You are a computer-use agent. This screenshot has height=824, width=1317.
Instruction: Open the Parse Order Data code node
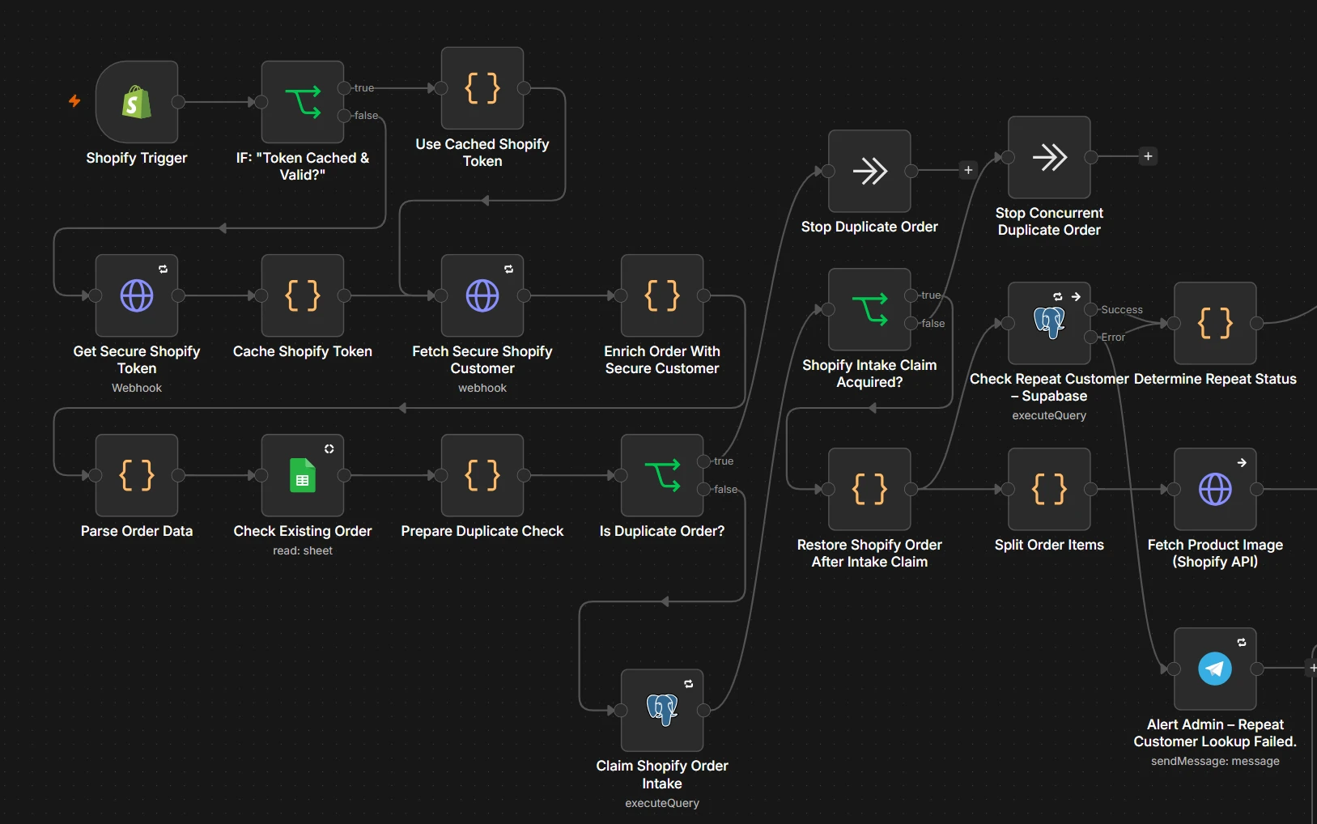point(137,475)
